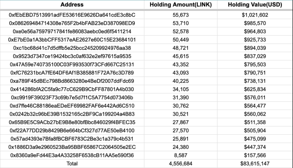Click the address beginning 0xe0e56a75979717841

(x=72, y=31)
